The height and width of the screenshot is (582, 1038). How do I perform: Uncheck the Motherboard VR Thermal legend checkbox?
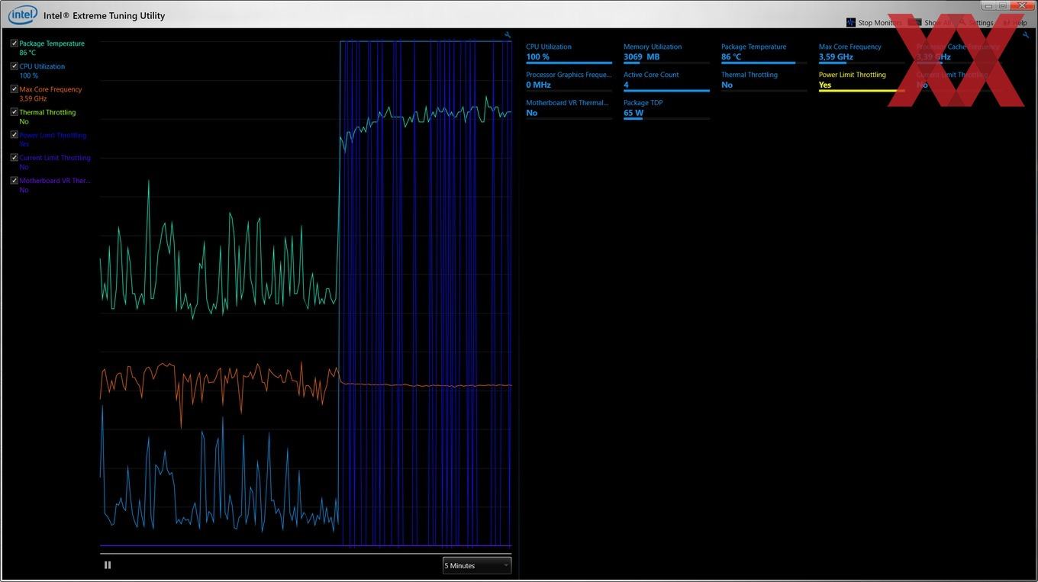click(x=14, y=181)
